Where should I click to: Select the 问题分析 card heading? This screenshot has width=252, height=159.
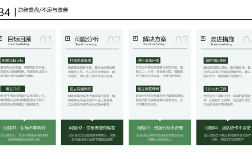(87, 39)
